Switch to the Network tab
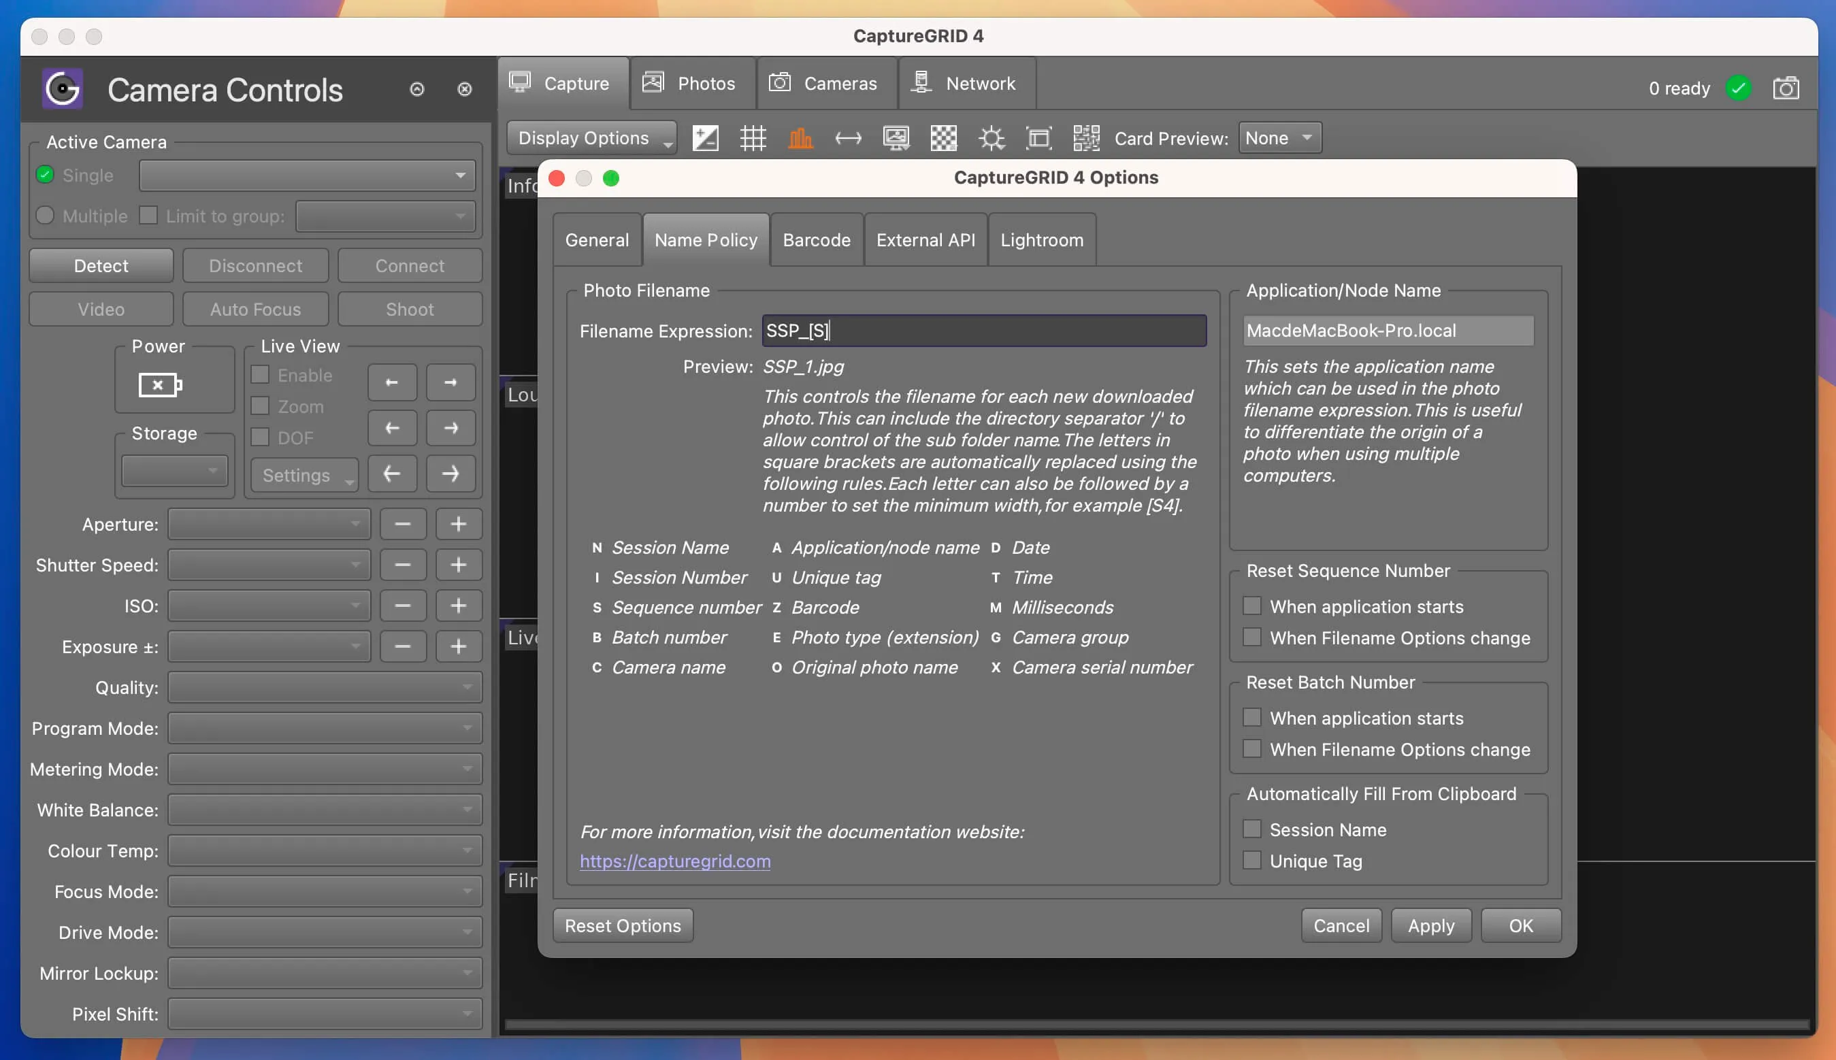This screenshot has height=1060, width=1836. pos(968,83)
